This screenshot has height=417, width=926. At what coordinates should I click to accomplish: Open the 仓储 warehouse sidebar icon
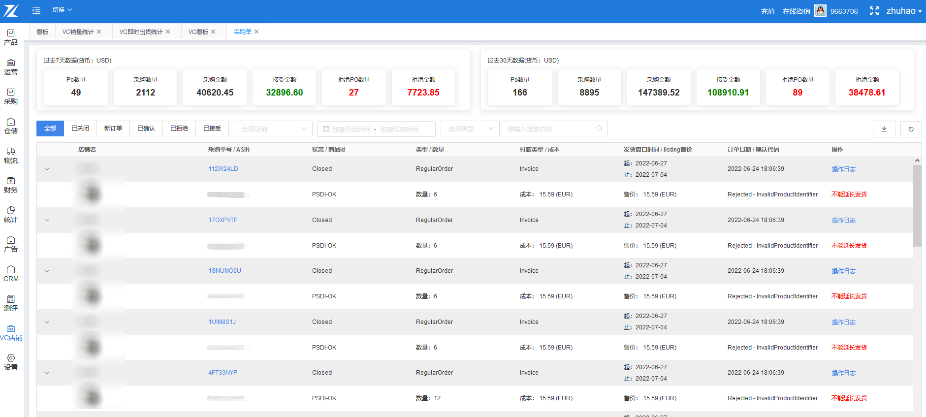[11, 126]
